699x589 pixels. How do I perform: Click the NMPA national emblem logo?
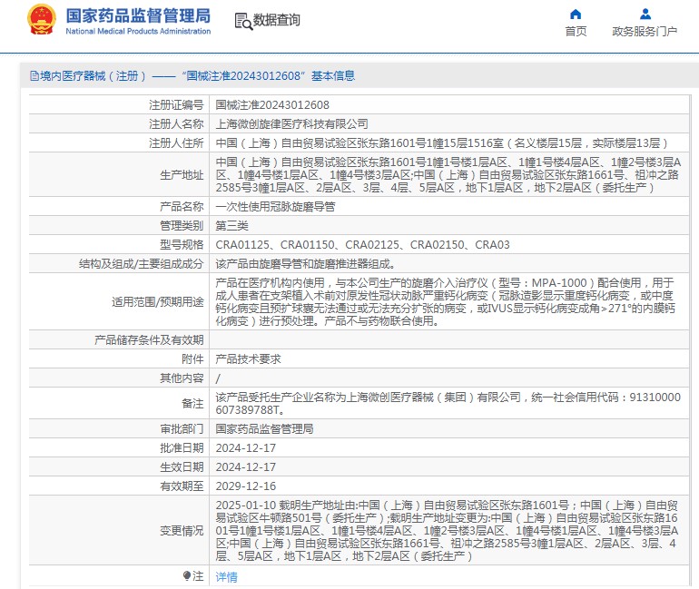point(42,20)
